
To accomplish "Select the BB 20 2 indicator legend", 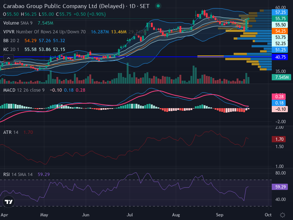I will (11, 41).
